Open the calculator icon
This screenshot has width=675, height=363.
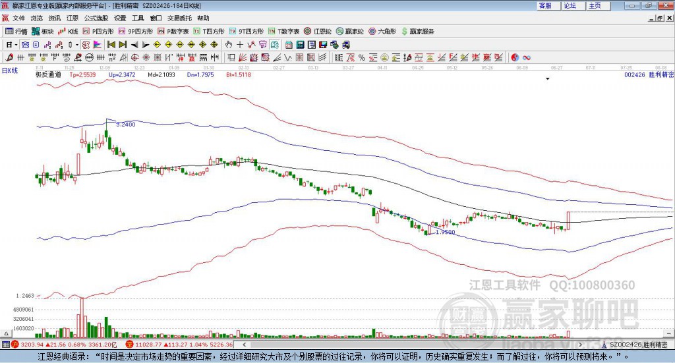click(300, 45)
